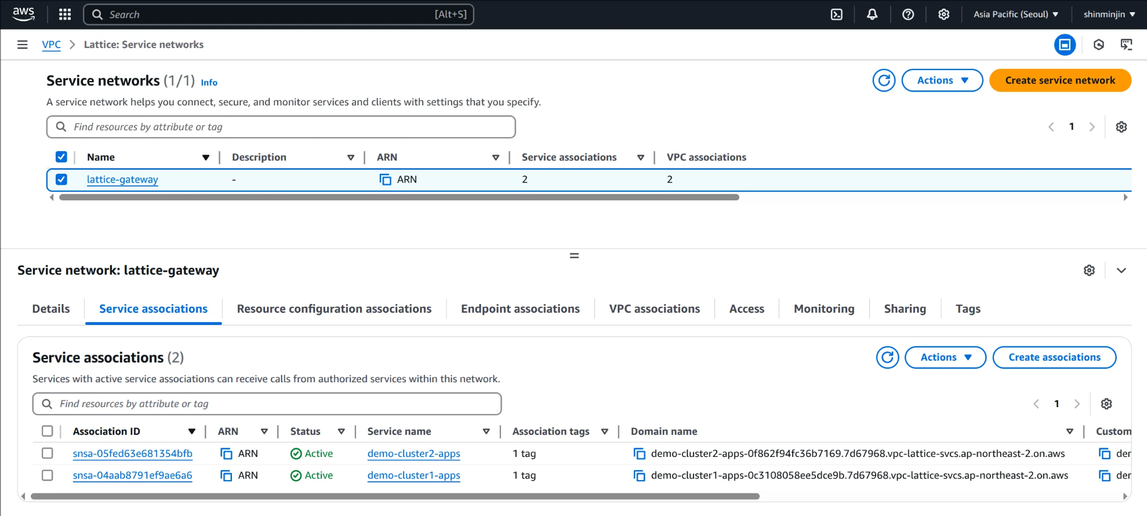This screenshot has width=1147, height=516.
Task: Click the split panel resize handle
Action: [574, 255]
